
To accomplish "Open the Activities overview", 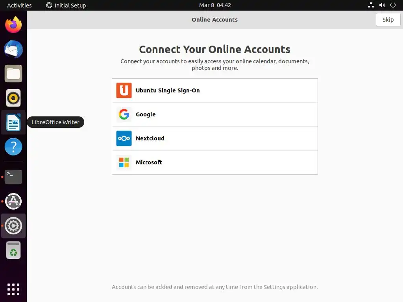I will click(19, 5).
